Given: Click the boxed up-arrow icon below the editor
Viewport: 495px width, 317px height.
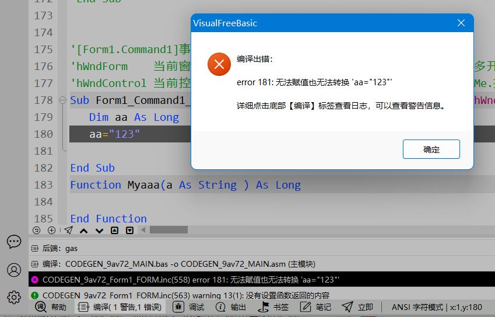Looking at the screenshot, I should pyautogui.click(x=114, y=231).
